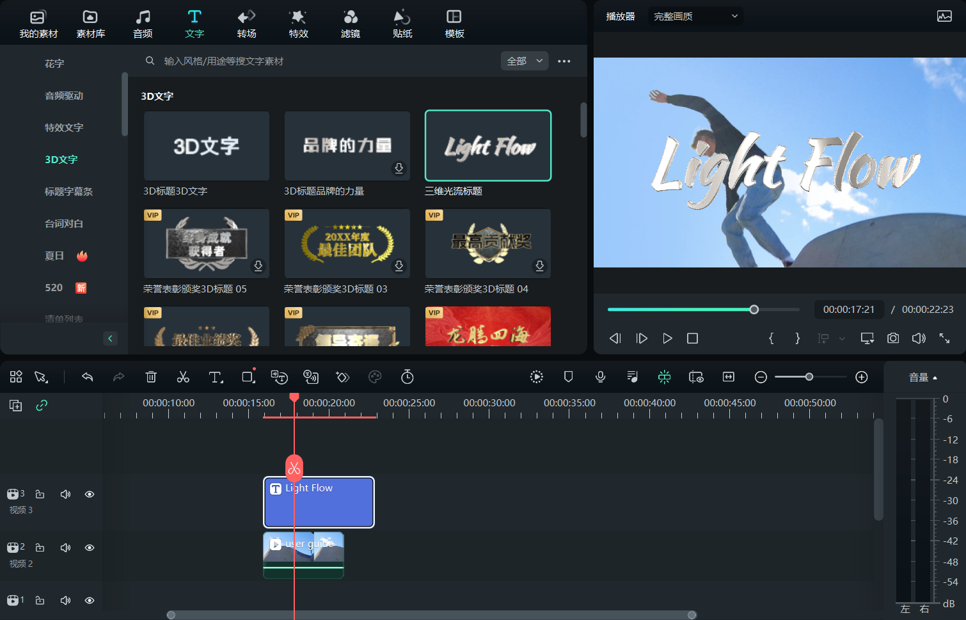Open the 特效文字 category
Viewport: 966px width, 620px height.
pyautogui.click(x=64, y=127)
